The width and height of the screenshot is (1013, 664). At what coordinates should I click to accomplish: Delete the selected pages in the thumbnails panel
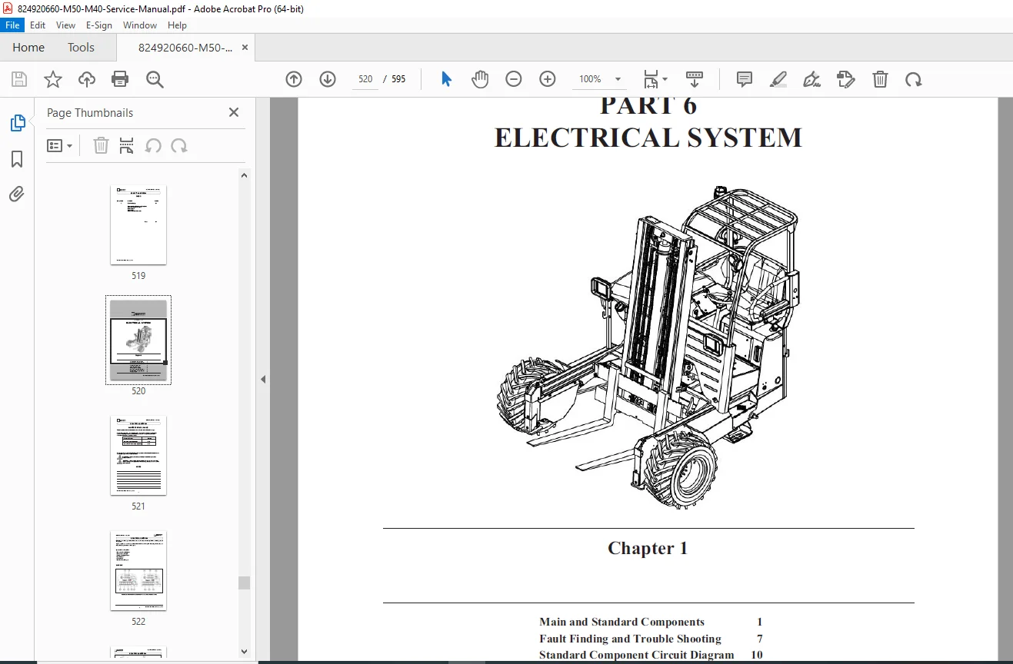(x=101, y=146)
